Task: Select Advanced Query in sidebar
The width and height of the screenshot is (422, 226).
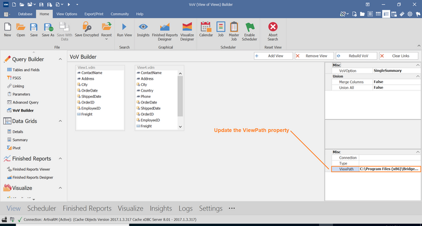Action: click(x=23, y=102)
